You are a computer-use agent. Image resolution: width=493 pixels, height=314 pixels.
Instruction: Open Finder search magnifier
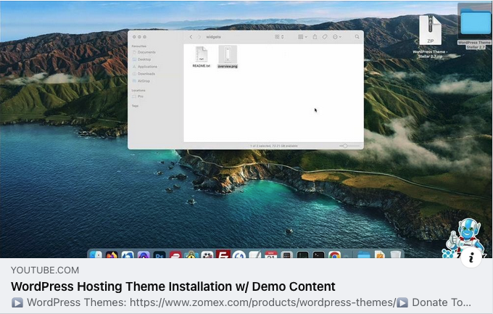357,37
